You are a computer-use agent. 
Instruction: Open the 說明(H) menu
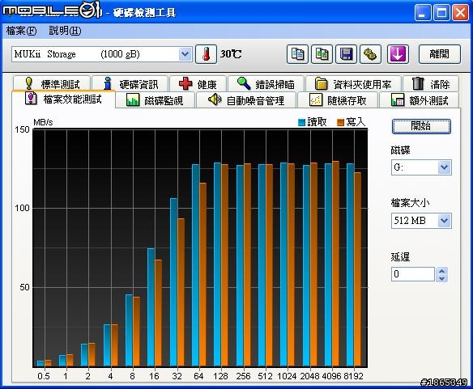pyautogui.click(x=65, y=31)
